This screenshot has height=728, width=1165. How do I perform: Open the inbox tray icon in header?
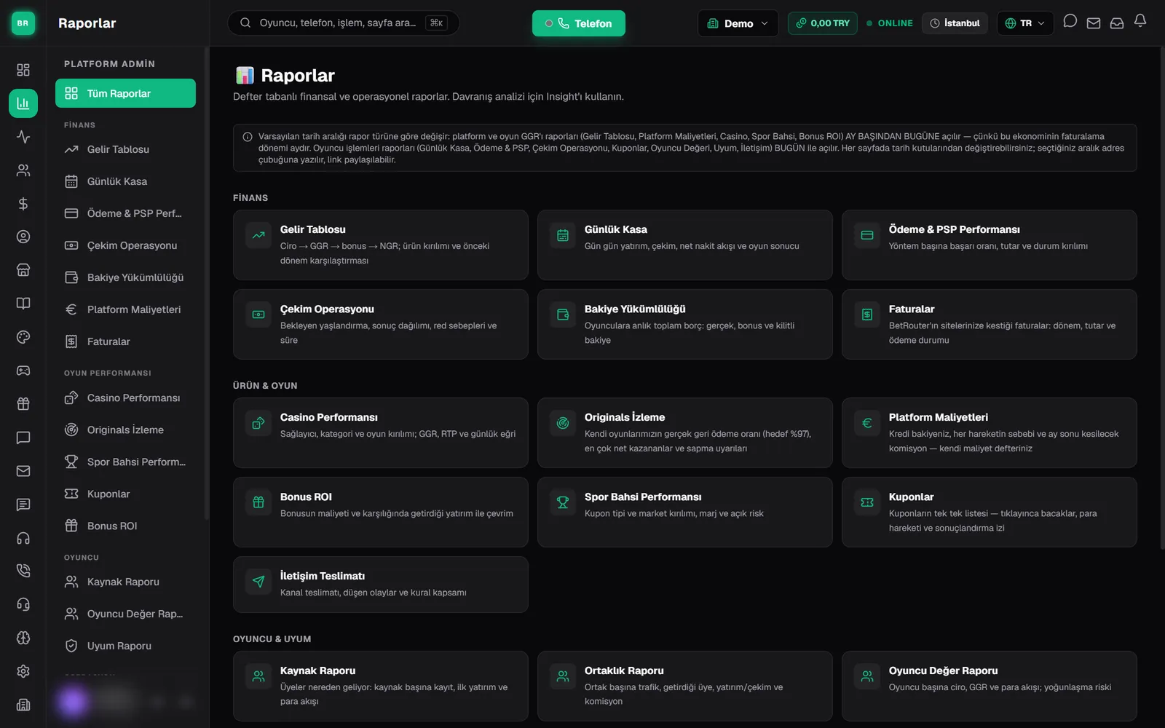[1116, 23]
